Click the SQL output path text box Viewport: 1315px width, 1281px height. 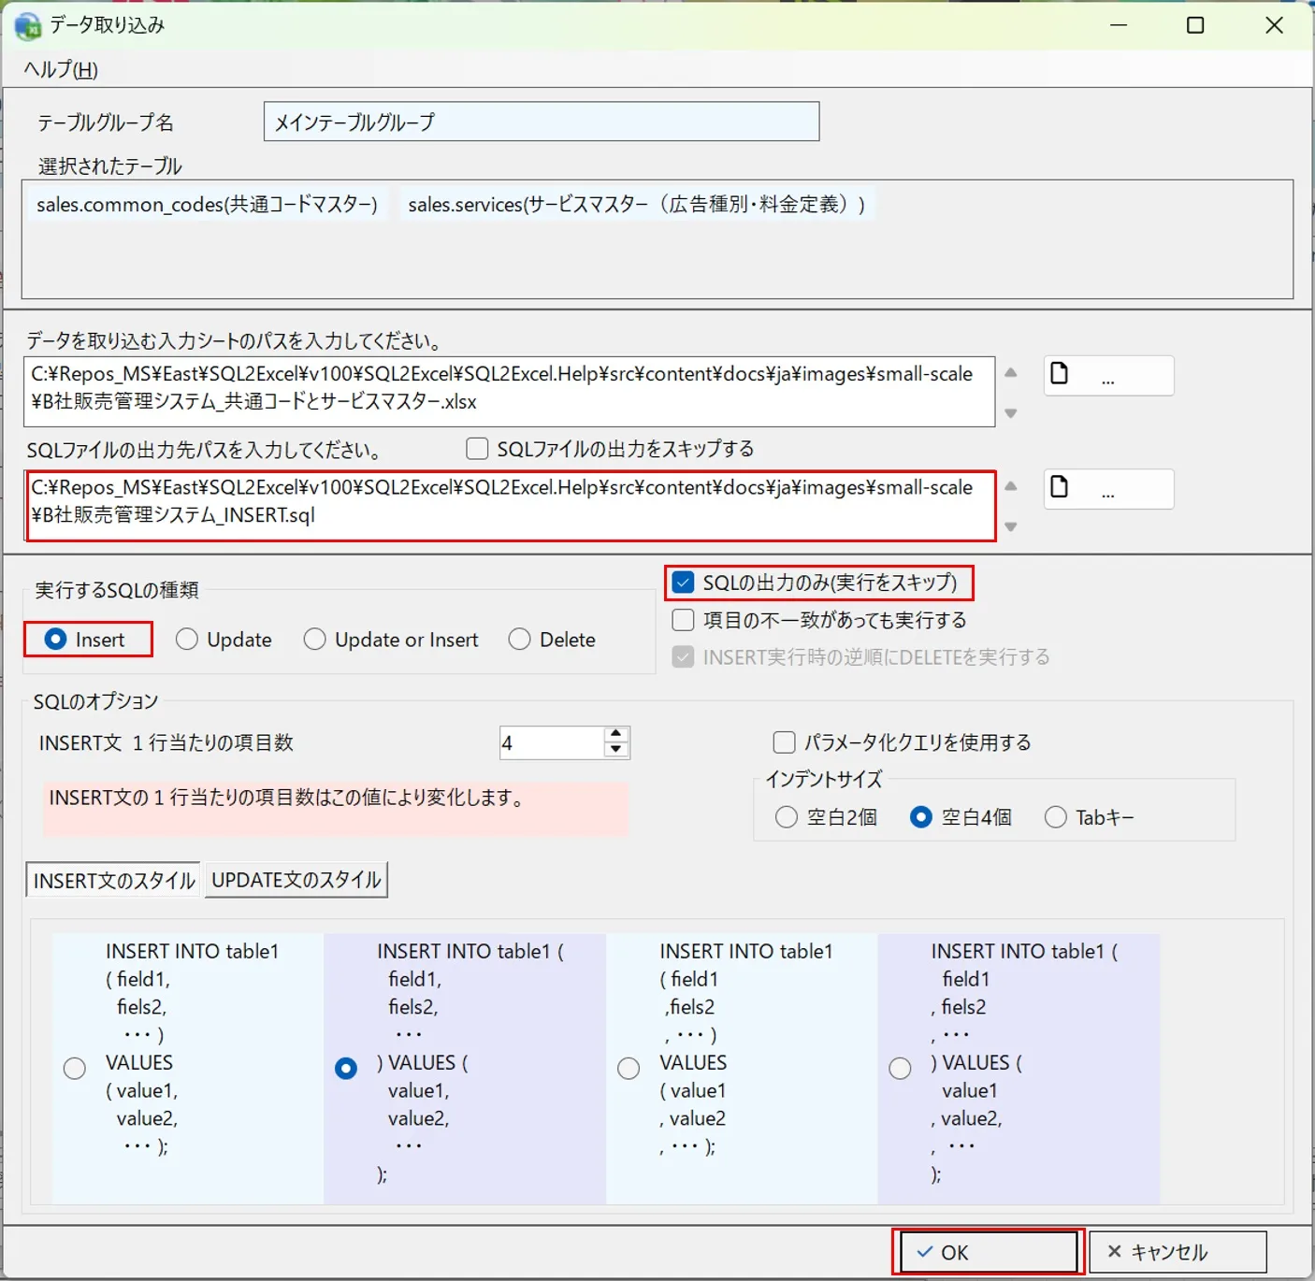tap(511, 505)
